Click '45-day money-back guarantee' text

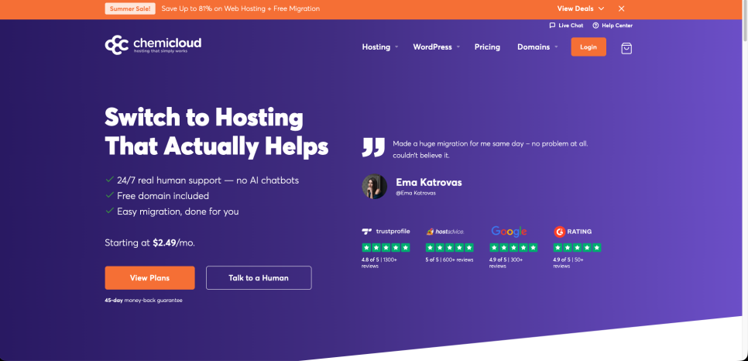[143, 301]
